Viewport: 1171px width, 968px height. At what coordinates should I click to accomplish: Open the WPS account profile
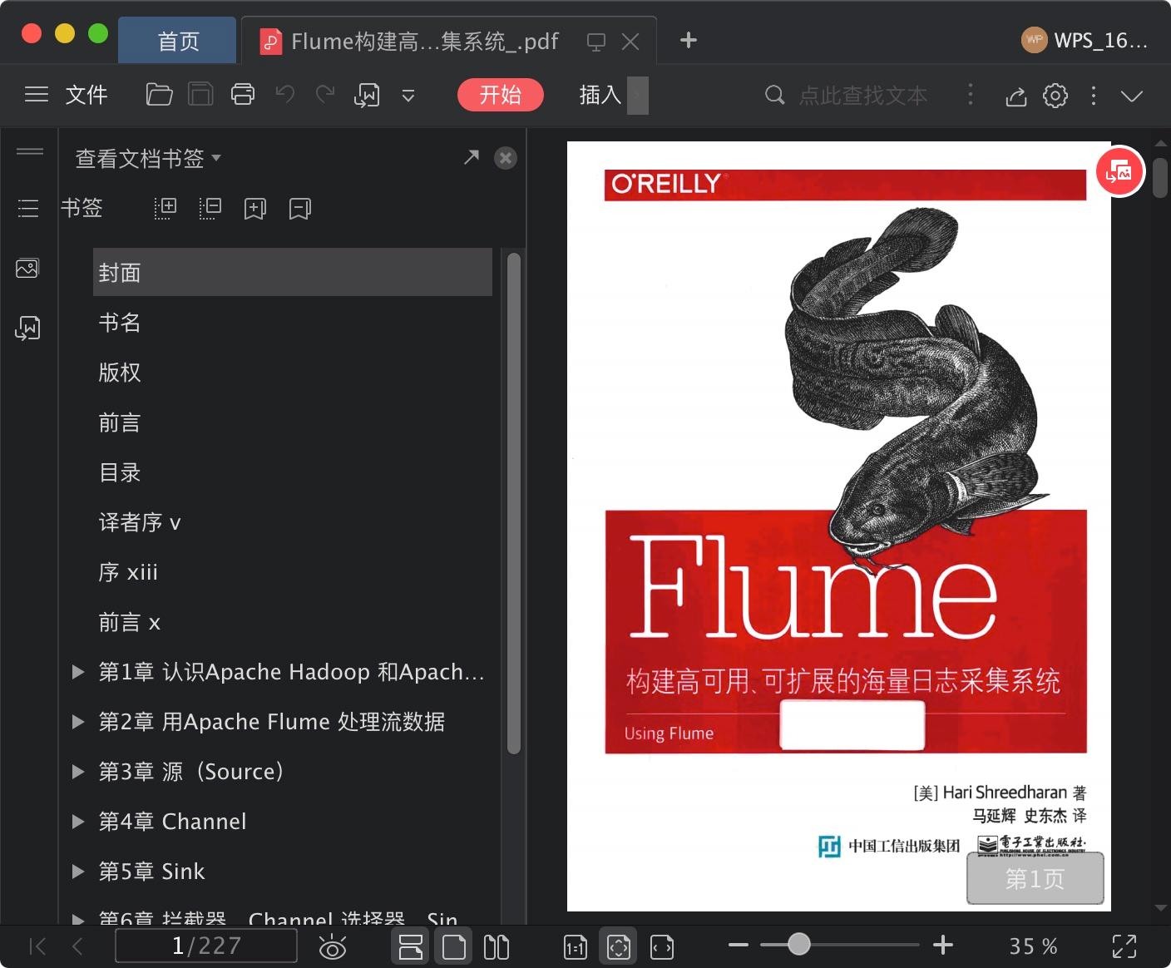(x=1085, y=40)
